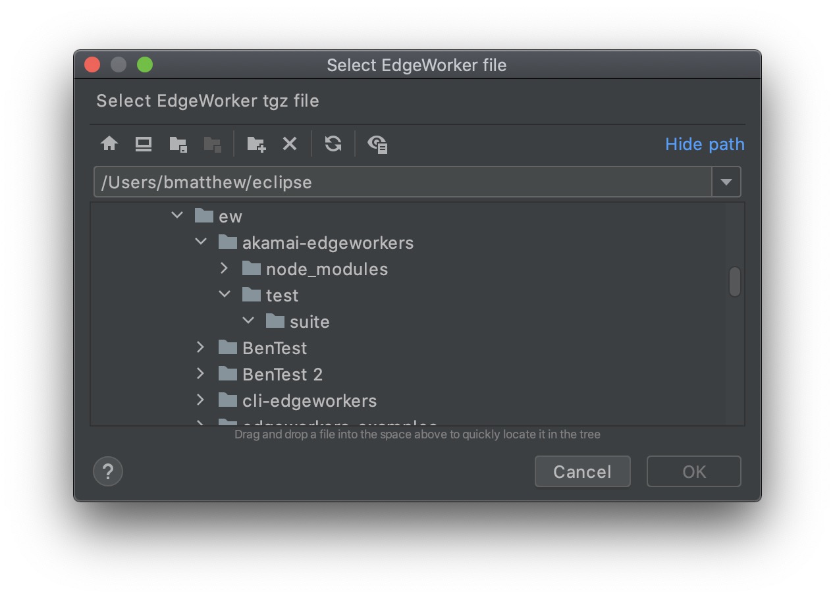Screen dimensions: 835x599
Task: Toggle show hidden files and directories
Action: 377,144
